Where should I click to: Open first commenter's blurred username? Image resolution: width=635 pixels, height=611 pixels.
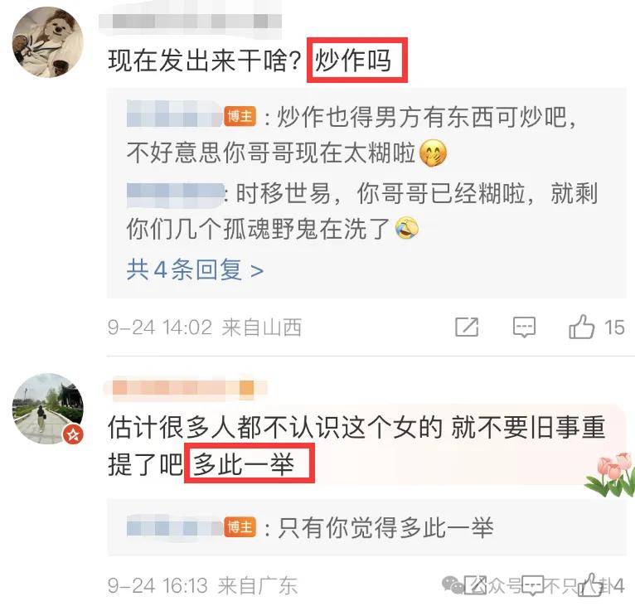(191, 21)
